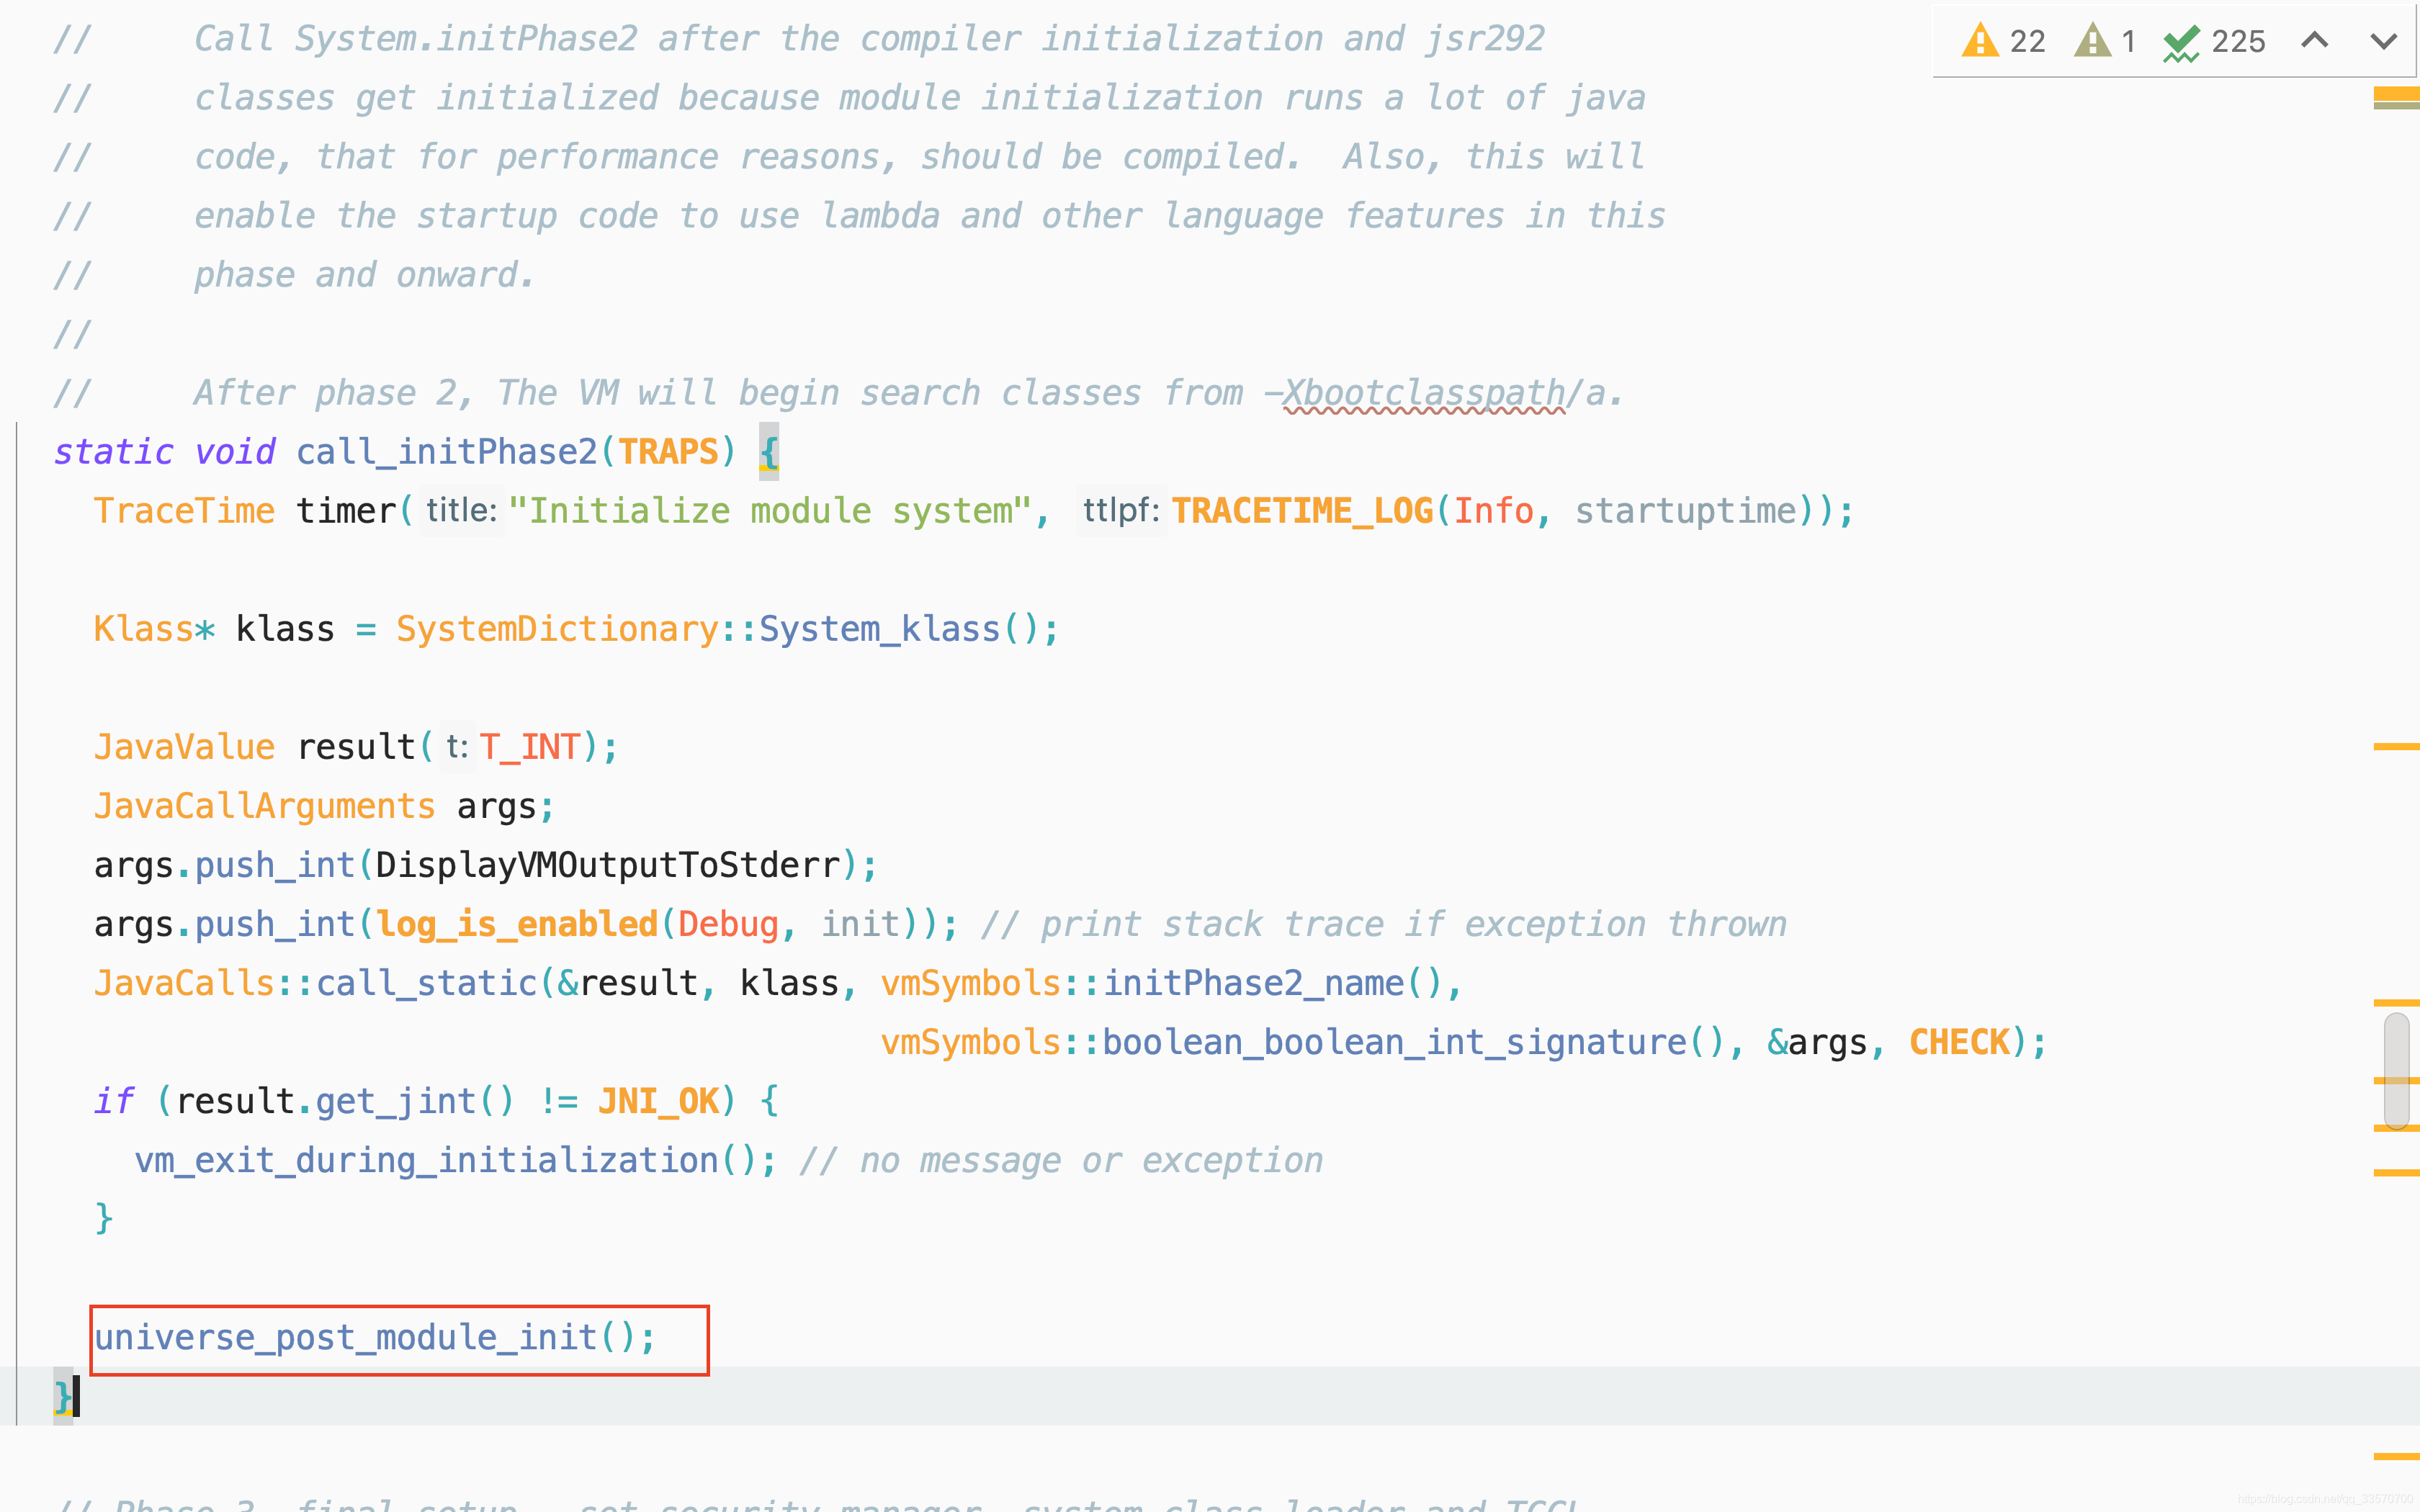Click the Klass* type declaration
The image size is (2420, 1512).
[x=154, y=629]
